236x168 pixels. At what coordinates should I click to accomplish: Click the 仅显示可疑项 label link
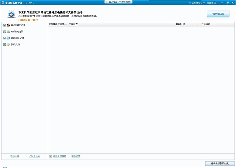[x=60, y=157]
